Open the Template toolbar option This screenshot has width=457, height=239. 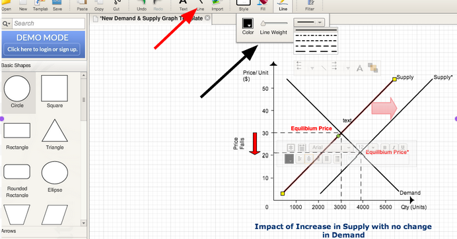pos(40,5)
